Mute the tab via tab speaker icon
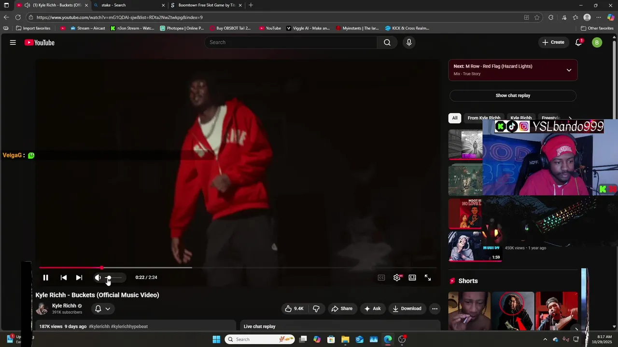 point(27,5)
